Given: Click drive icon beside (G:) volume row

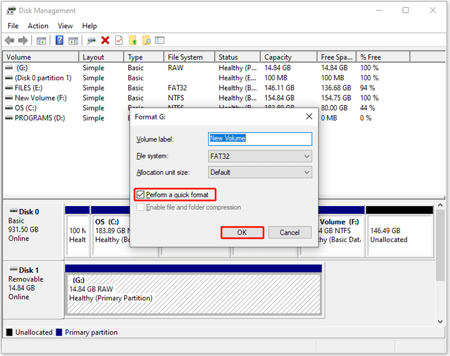Looking at the screenshot, I should point(9,68).
